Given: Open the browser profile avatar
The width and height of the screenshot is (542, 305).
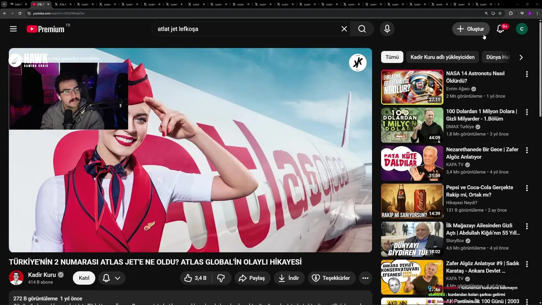Looking at the screenshot, I should (529, 13).
